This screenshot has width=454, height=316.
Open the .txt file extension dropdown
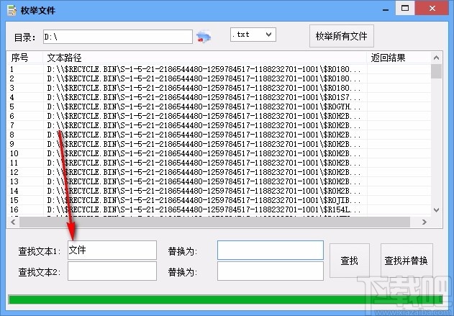tap(253, 35)
